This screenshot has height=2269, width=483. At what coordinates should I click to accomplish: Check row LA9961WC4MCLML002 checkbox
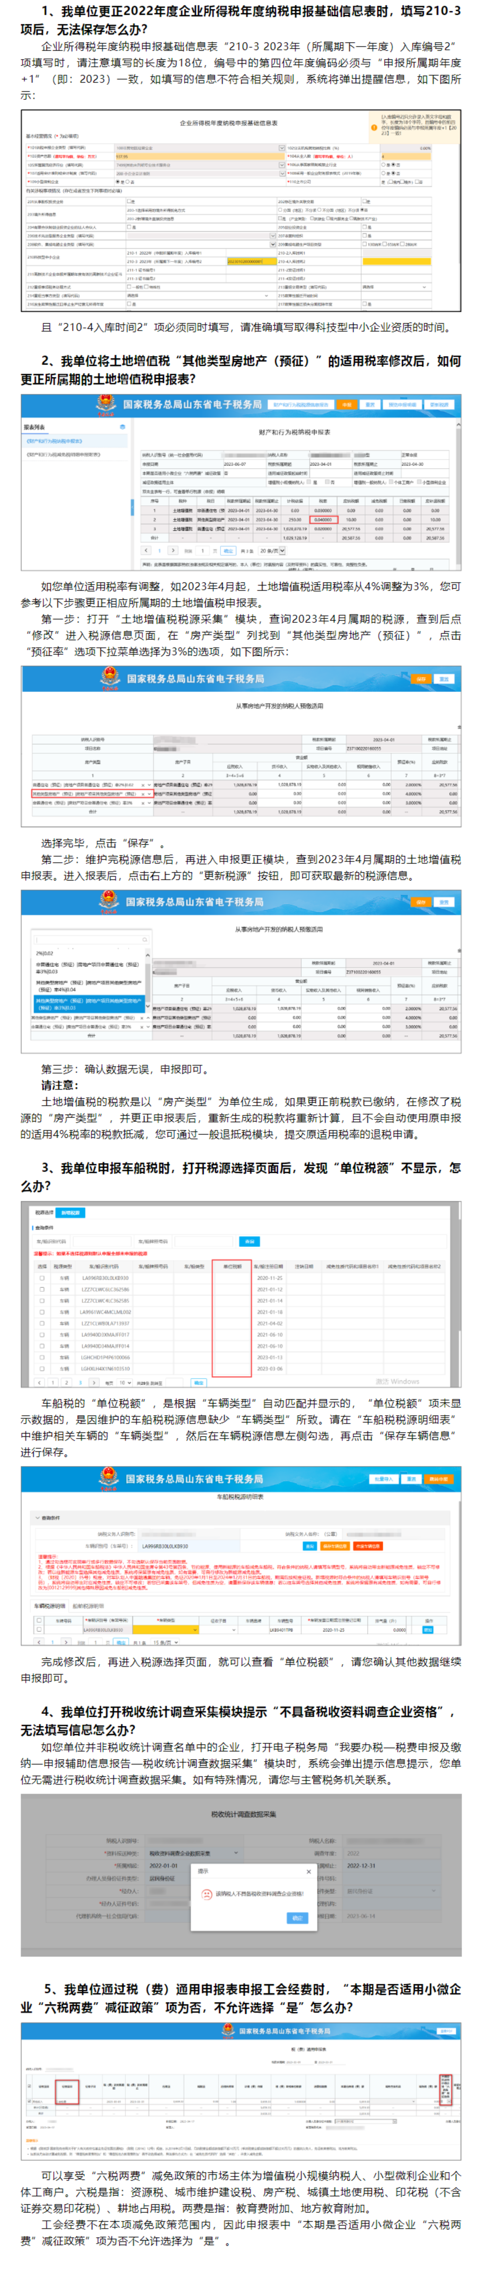pyautogui.click(x=42, y=1312)
